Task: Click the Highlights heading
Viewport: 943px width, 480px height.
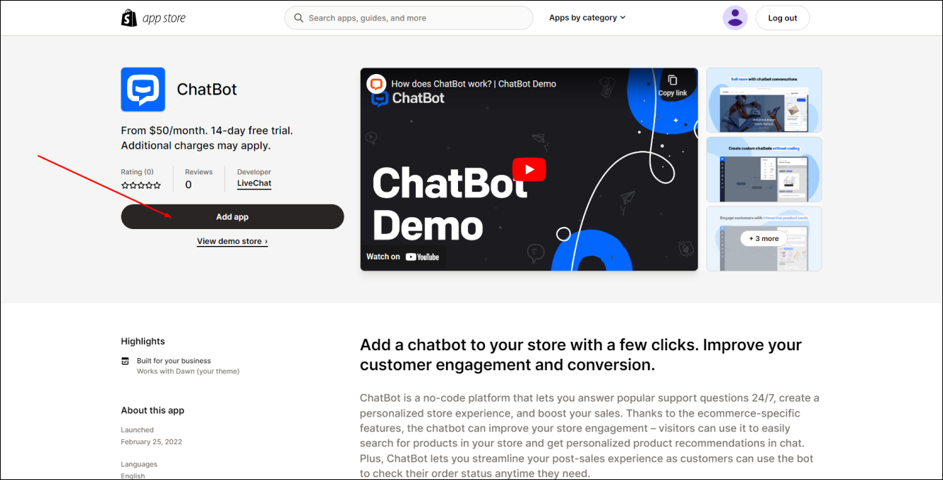Action: pyautogui.click(x=143, y=341)
